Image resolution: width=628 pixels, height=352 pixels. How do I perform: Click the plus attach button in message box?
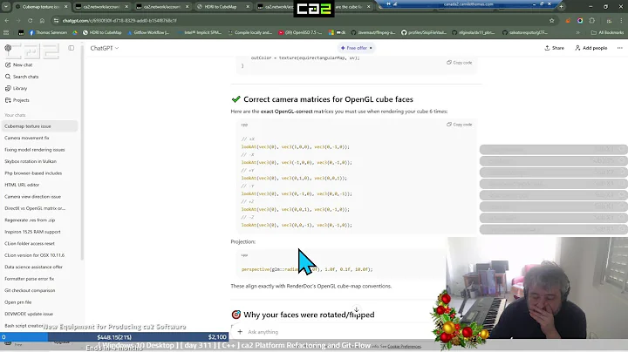tap(240, 332)
